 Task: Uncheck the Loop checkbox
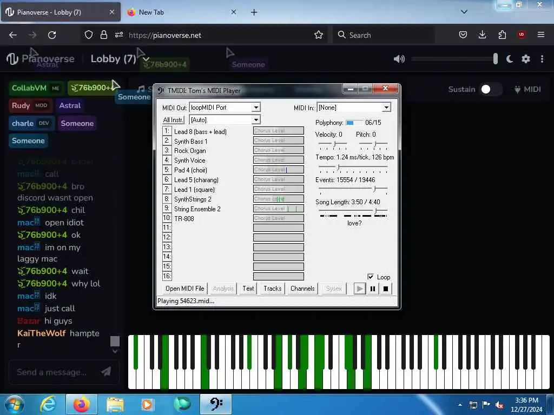[370, 277]
